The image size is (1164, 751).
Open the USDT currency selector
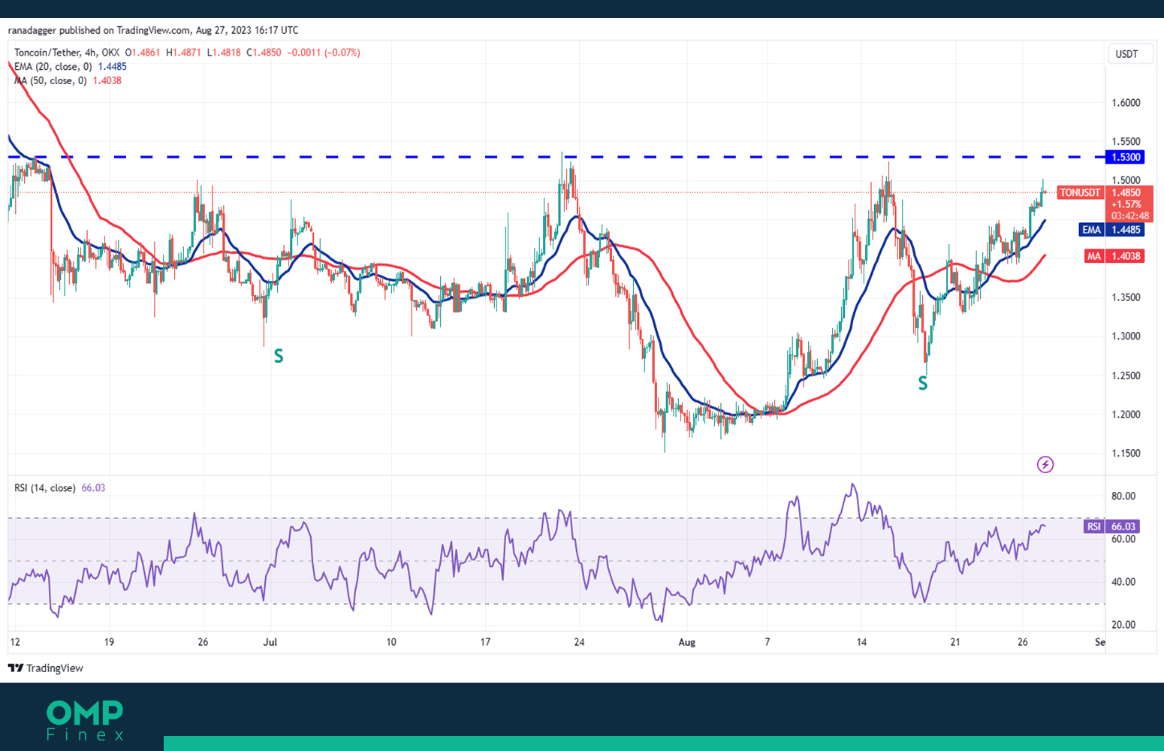tap(1130, 54)
